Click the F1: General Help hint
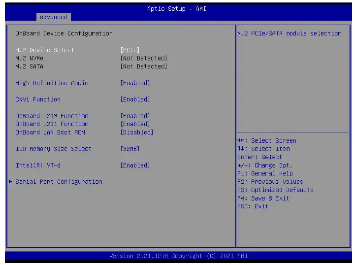Image resolution: width=355 pixels, height=265 pixels. click(265, 174)
